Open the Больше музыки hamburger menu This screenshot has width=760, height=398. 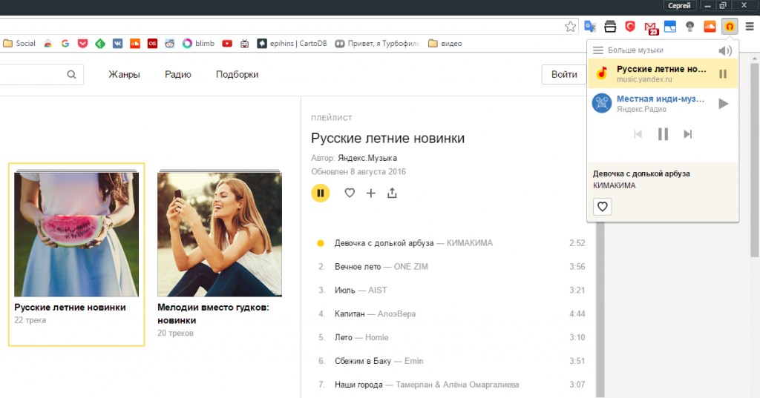[x=598, y=50]
